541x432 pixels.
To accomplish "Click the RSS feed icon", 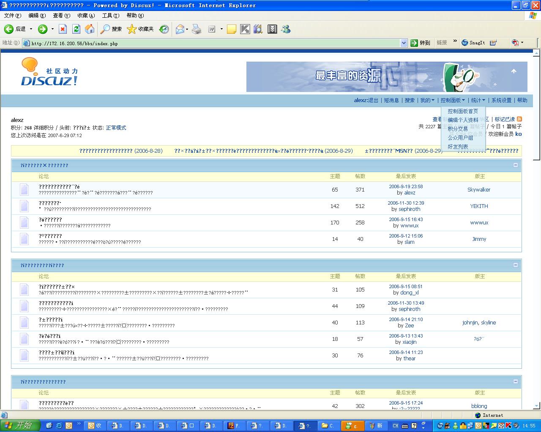I will (x=519, y=119).
